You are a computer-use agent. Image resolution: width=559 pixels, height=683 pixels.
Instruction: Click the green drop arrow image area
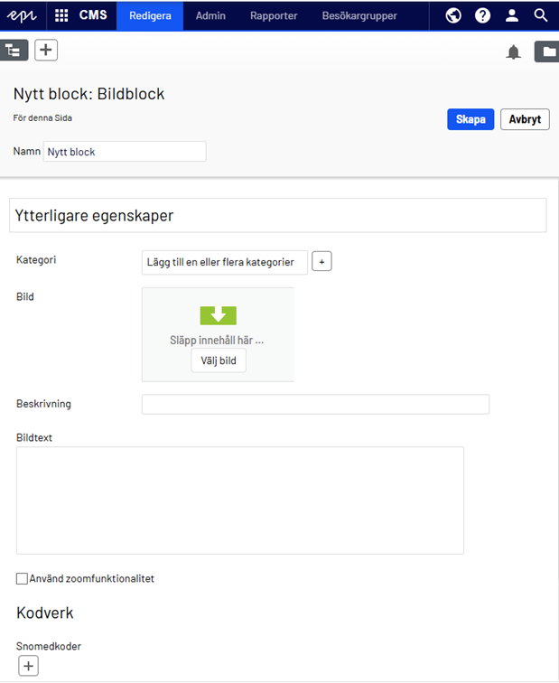(x=218, y=315)
